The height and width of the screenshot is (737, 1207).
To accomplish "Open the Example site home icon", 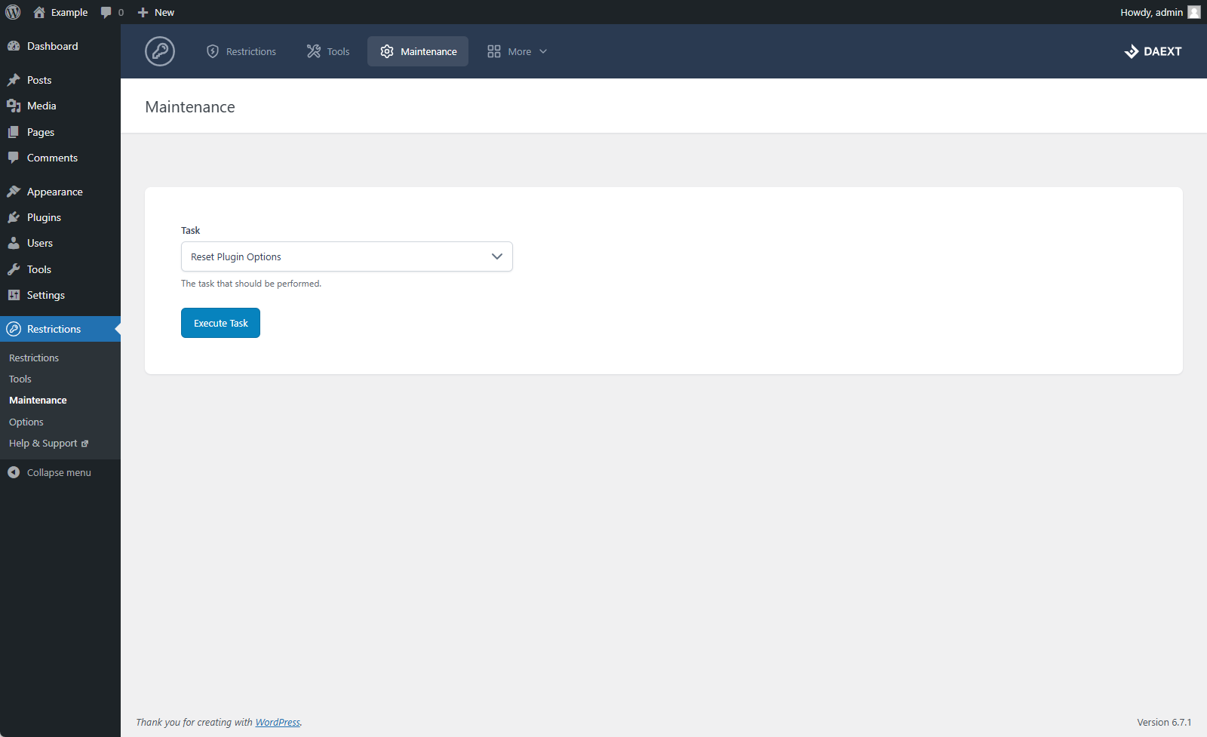I will pos(39,12).
